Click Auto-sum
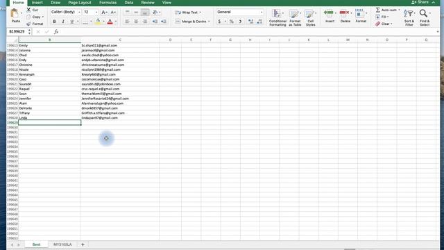The width and height of the screenshot is (444, 250). click(387, 10)
